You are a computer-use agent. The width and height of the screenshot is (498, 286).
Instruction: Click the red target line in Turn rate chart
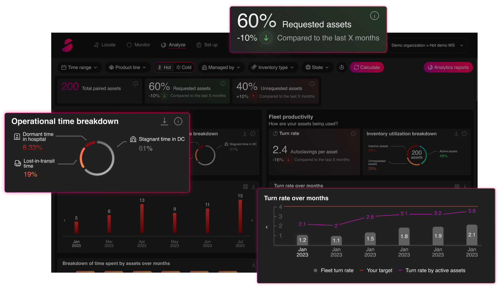coord(383,206)
